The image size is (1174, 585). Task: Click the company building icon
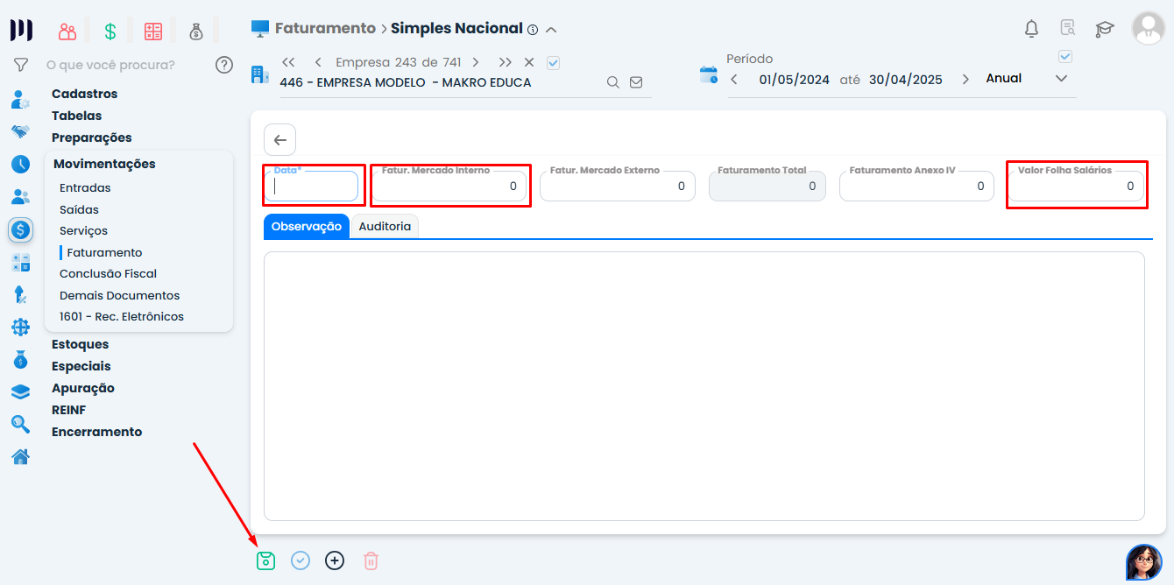260,74
